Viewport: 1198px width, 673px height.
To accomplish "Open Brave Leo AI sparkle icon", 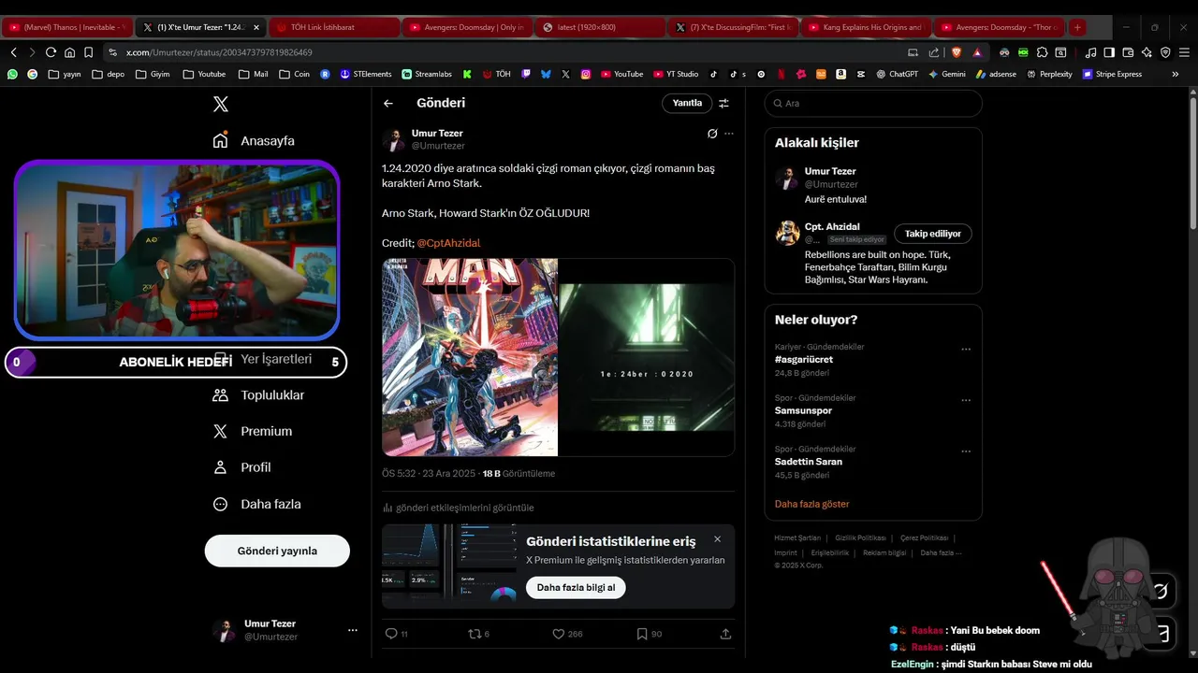I will [x=1147, y=52].
